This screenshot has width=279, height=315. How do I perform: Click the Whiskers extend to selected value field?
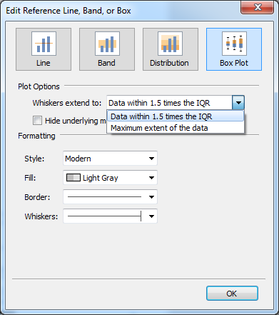[169, 103]
